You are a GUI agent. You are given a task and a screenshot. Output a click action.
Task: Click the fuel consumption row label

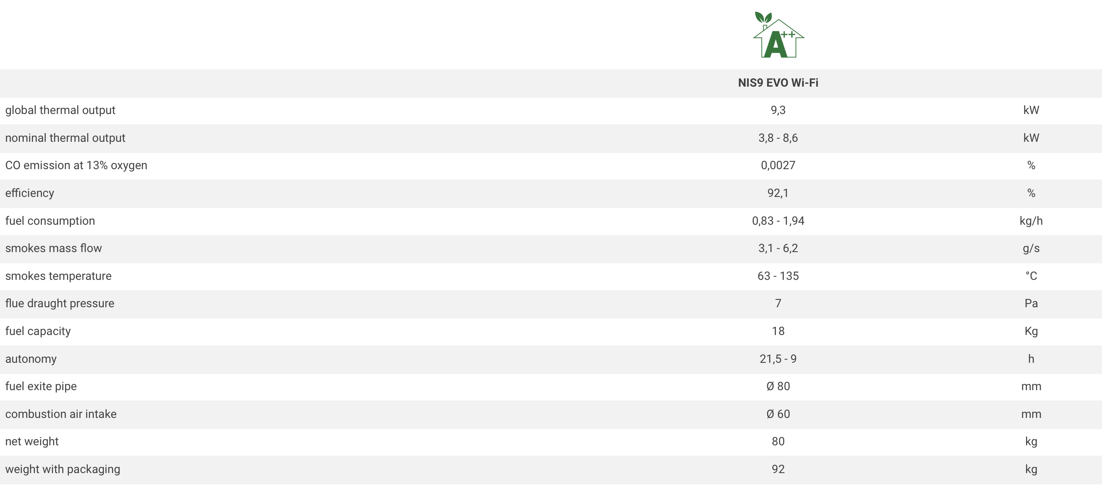[x=50, y=221]
